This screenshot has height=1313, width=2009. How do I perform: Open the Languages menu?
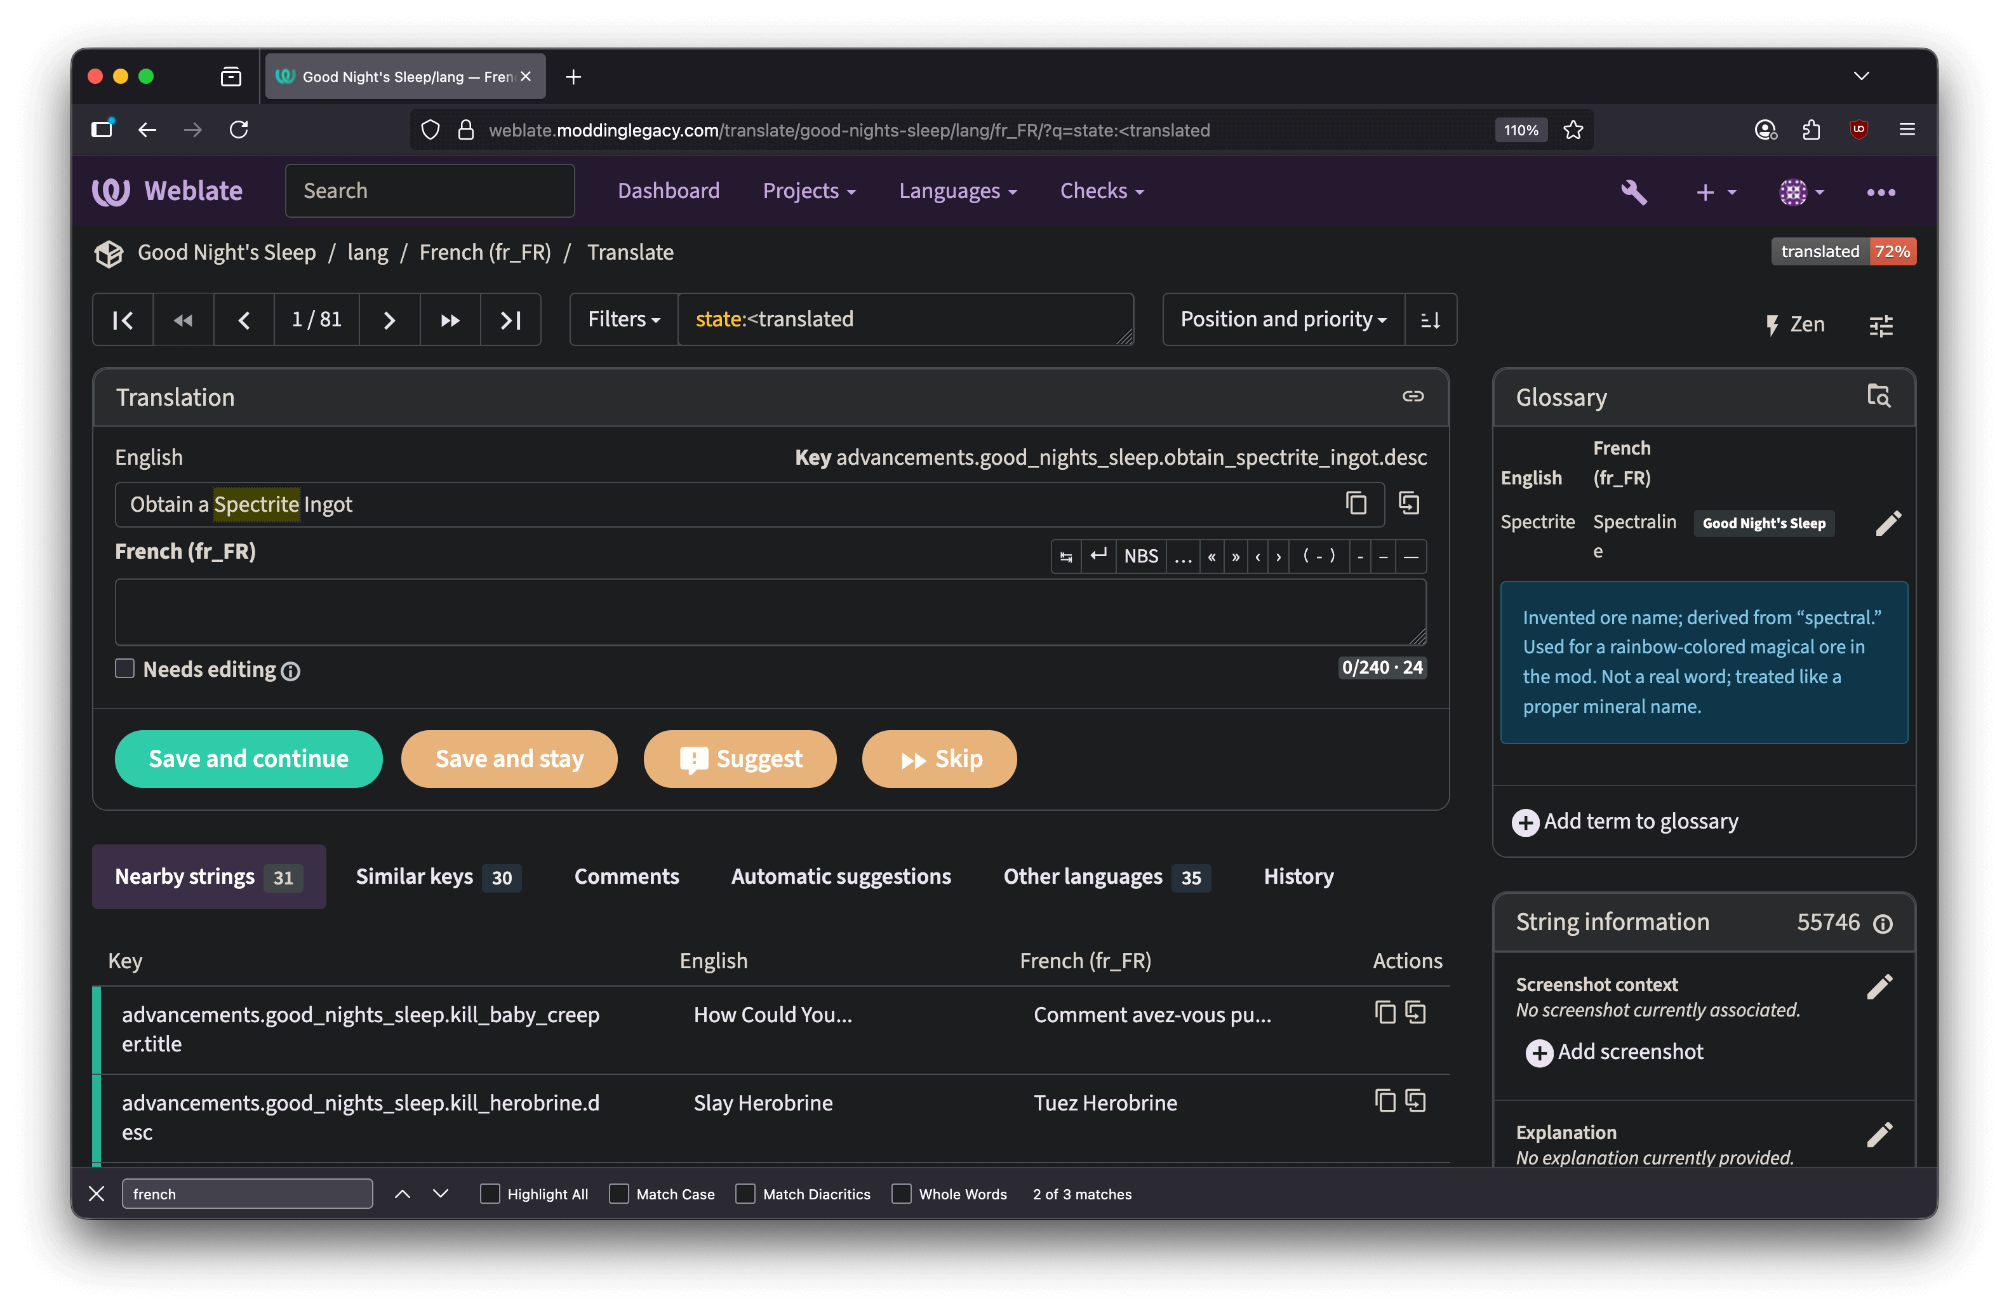click(x=958, y=192)
